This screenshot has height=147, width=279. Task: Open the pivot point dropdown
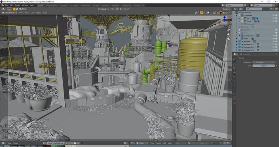(112, 9)
